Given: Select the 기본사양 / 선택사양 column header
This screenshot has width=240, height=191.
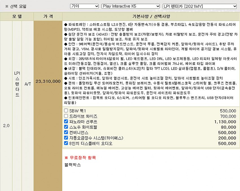Looking at the screenshot, I should (151, 16).
